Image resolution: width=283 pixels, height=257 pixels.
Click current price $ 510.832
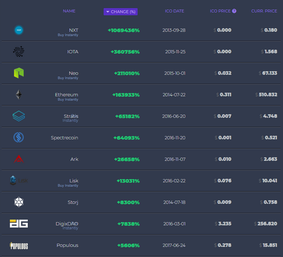[266, 94]
